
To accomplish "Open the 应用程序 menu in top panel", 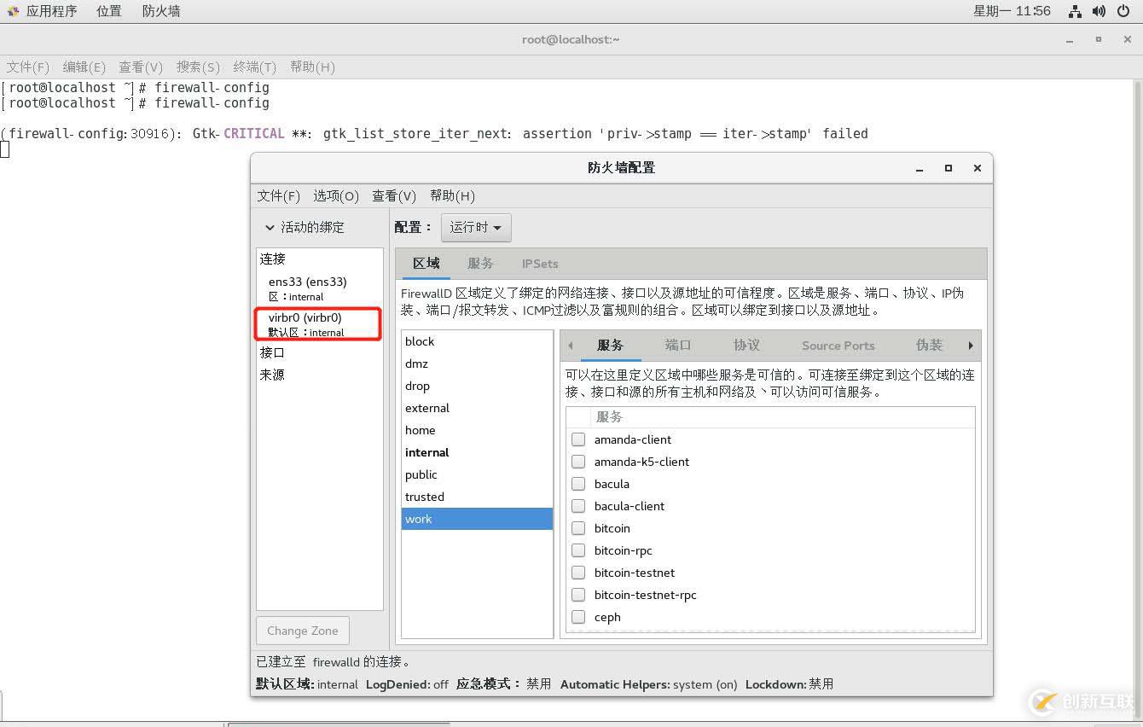I will coord(51,11).
